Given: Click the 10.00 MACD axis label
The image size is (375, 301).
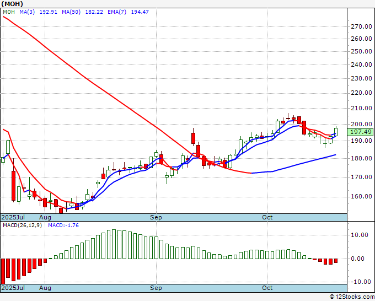Looking at the screenshot, I should click(361, 234).
